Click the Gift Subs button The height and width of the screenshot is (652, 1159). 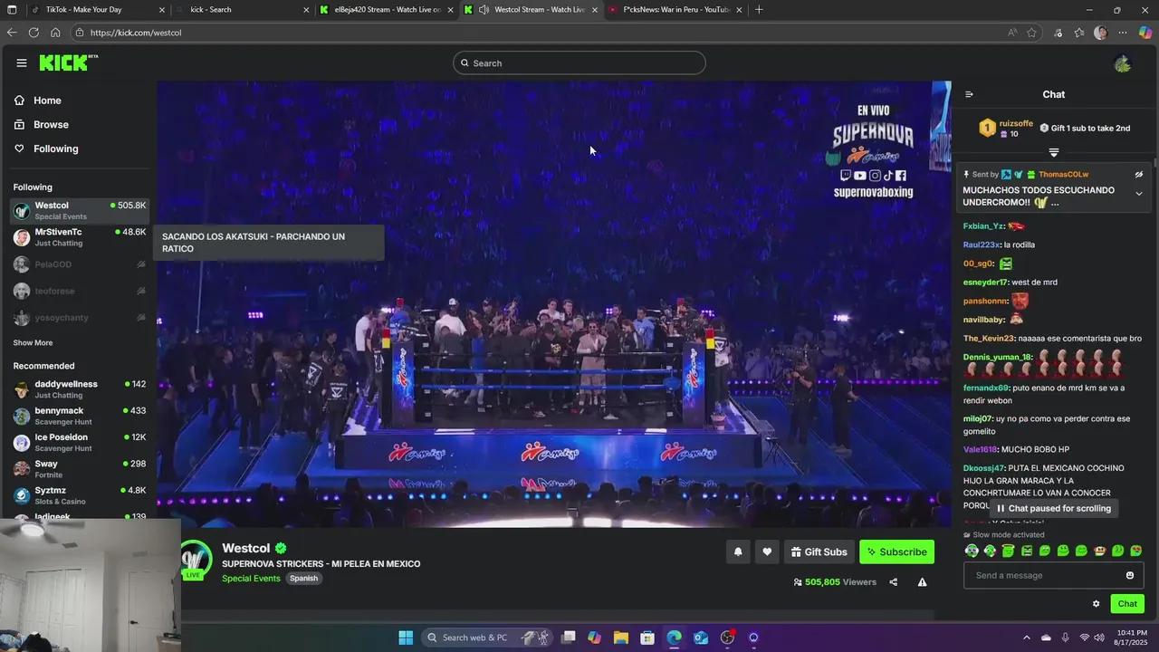(x=819, y=551)
